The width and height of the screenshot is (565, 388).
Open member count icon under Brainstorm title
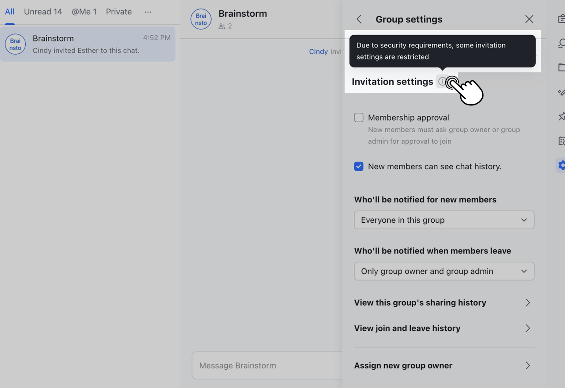click(x=222, y=26)
